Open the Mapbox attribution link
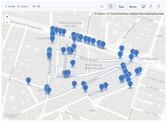This screenshot has height=122, width=167. (100, 14)
